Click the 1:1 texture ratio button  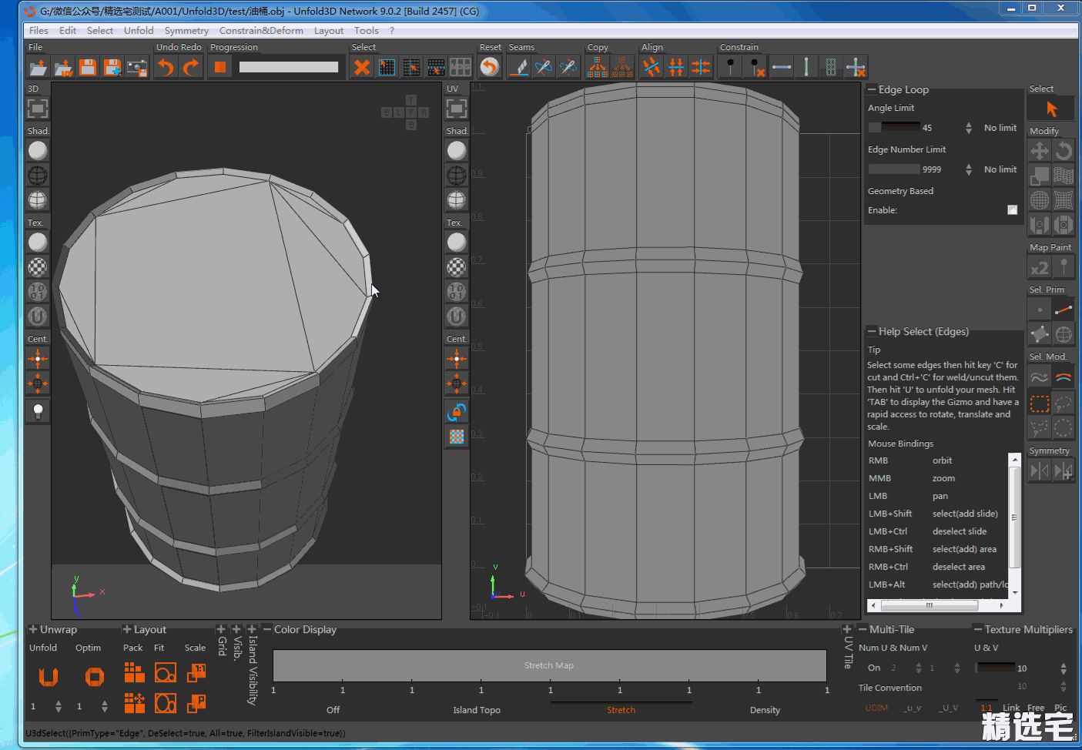click(x=987, y=708)
